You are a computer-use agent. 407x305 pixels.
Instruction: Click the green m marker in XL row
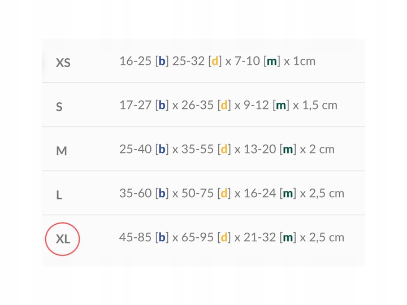(288, 237)
